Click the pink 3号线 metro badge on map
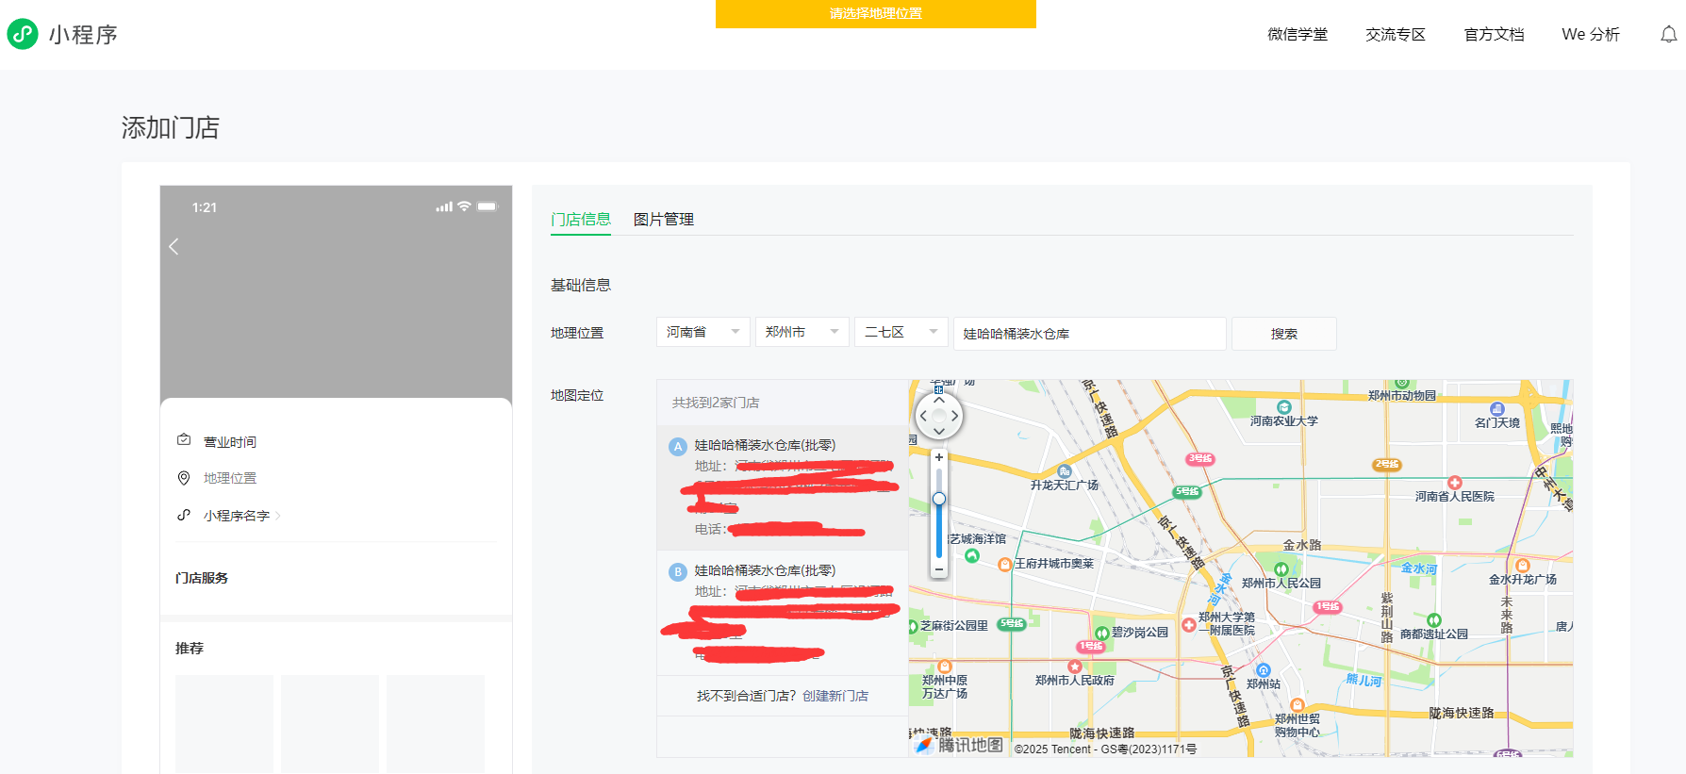 point(1200,459)
